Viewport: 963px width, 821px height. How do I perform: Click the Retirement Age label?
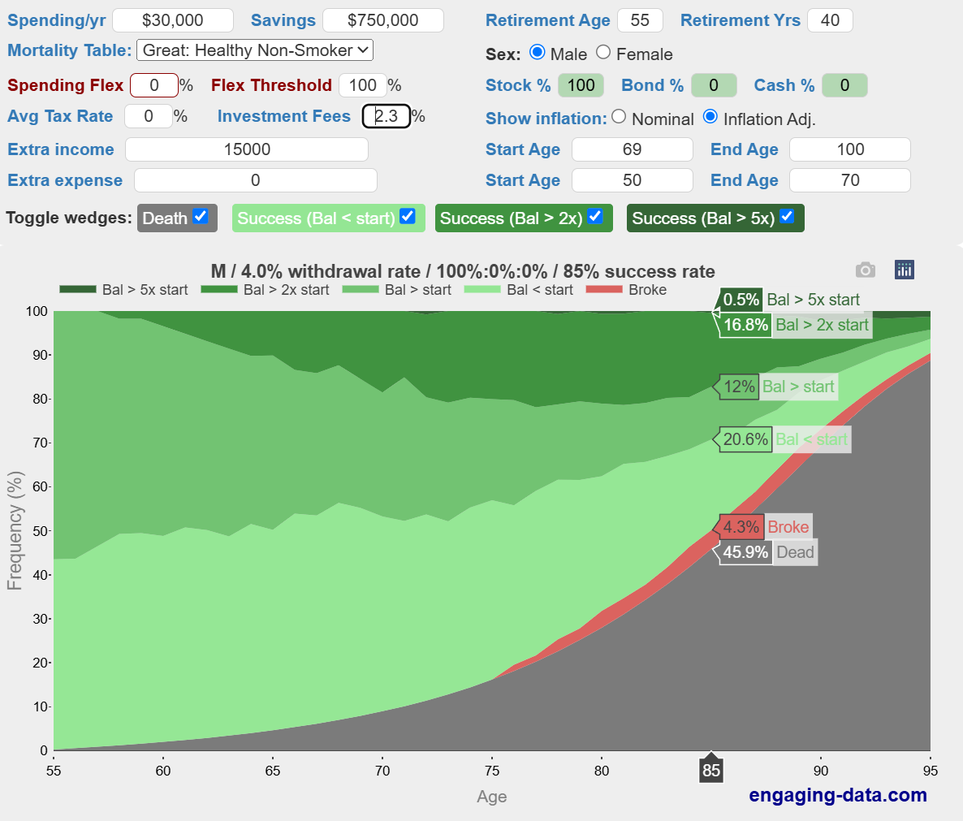tap(548, 20)
